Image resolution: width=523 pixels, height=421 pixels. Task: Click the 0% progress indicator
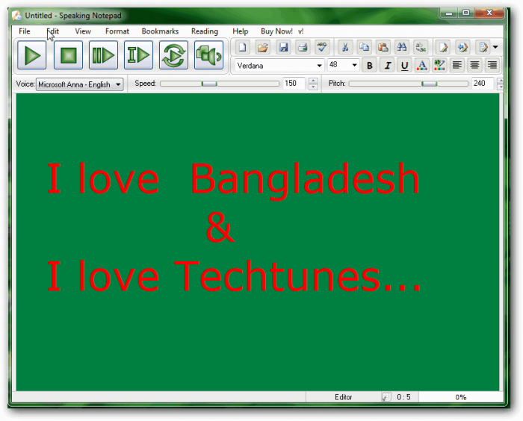pyautogui.click(x=461, y=397)
